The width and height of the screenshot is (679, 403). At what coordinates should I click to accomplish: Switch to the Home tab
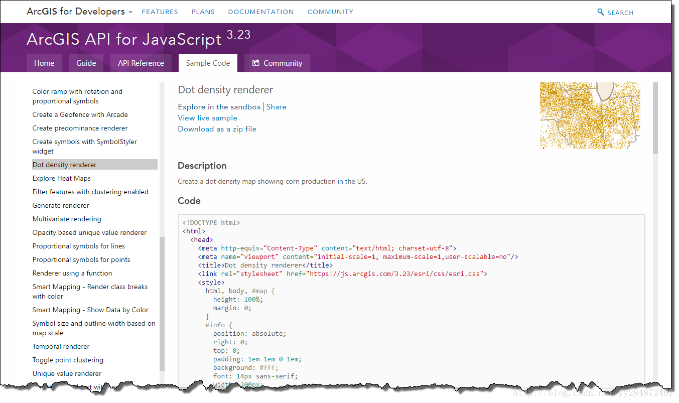(44, 63)
